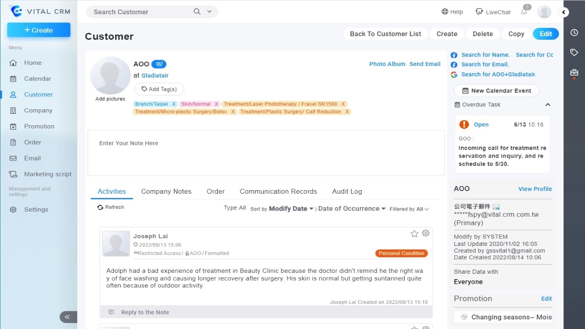Open the Date of Occurrence sort dropdown
The image size is (585, 329).
351,209
